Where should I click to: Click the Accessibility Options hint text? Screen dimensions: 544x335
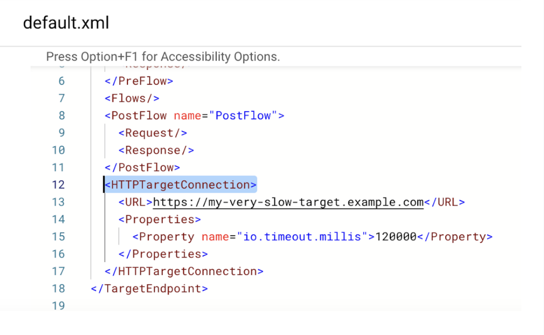[x=163, y=57]
